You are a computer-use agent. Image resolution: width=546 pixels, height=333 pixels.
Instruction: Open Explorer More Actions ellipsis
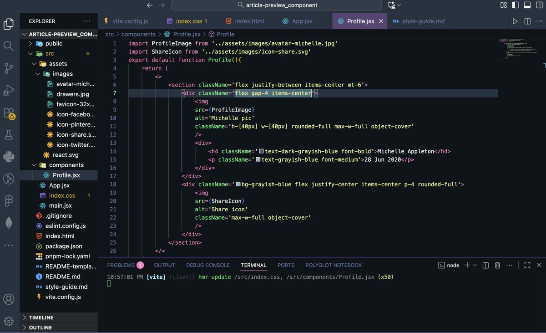coord(87,21)
